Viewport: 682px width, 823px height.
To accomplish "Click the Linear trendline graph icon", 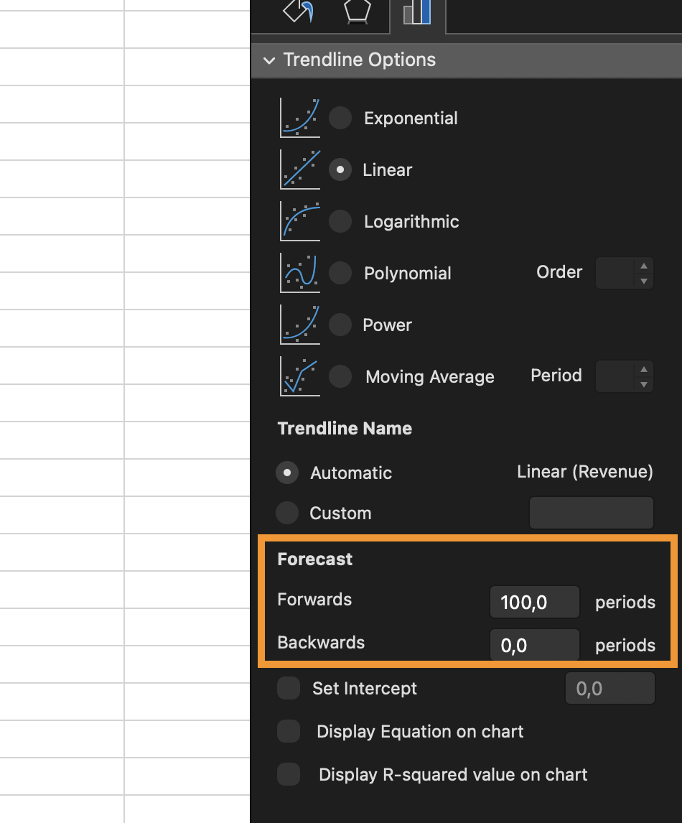I will point(300,169).
